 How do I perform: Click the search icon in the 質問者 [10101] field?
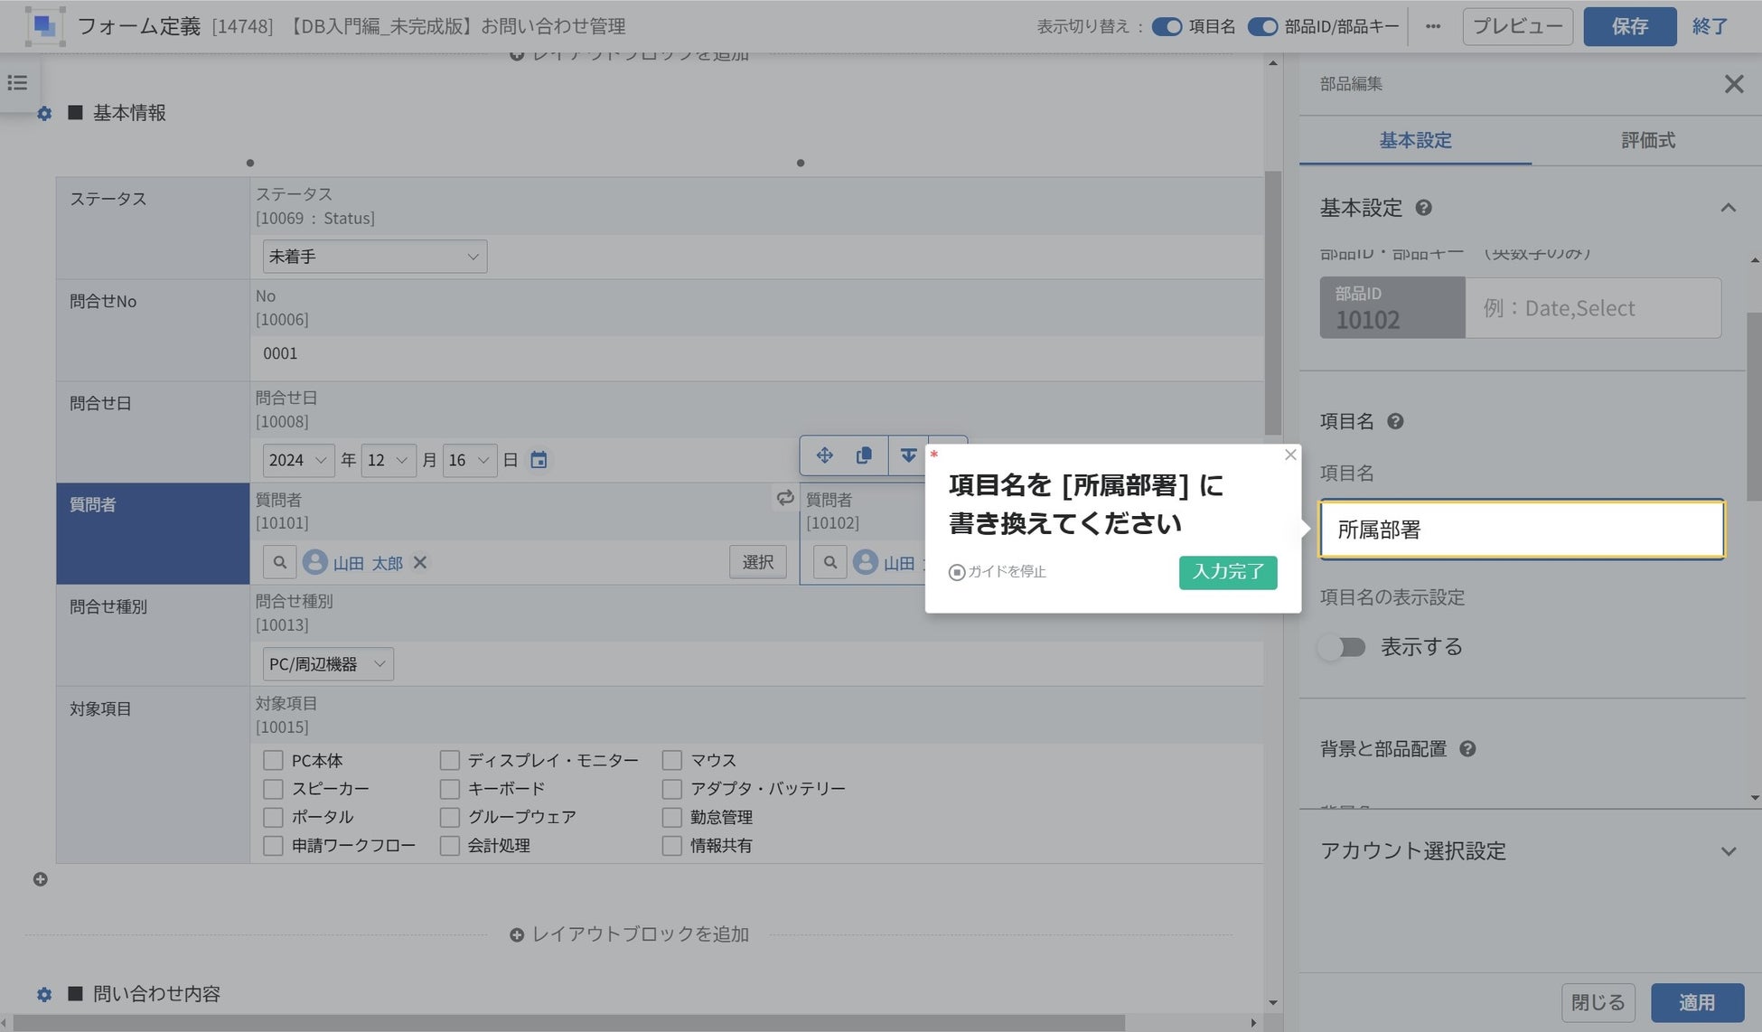click(x=280, y=562)
